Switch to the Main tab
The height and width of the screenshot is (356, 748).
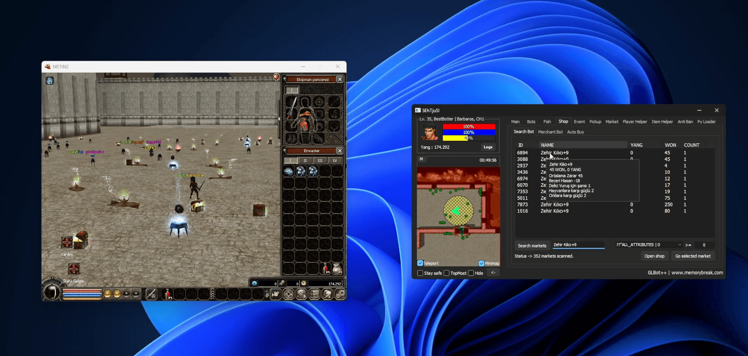tap(515, 122)
